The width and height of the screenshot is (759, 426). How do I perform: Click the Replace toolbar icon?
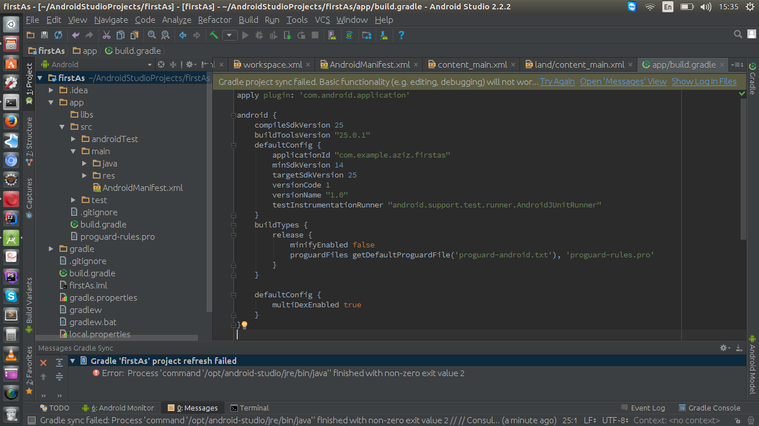[165, 35]
